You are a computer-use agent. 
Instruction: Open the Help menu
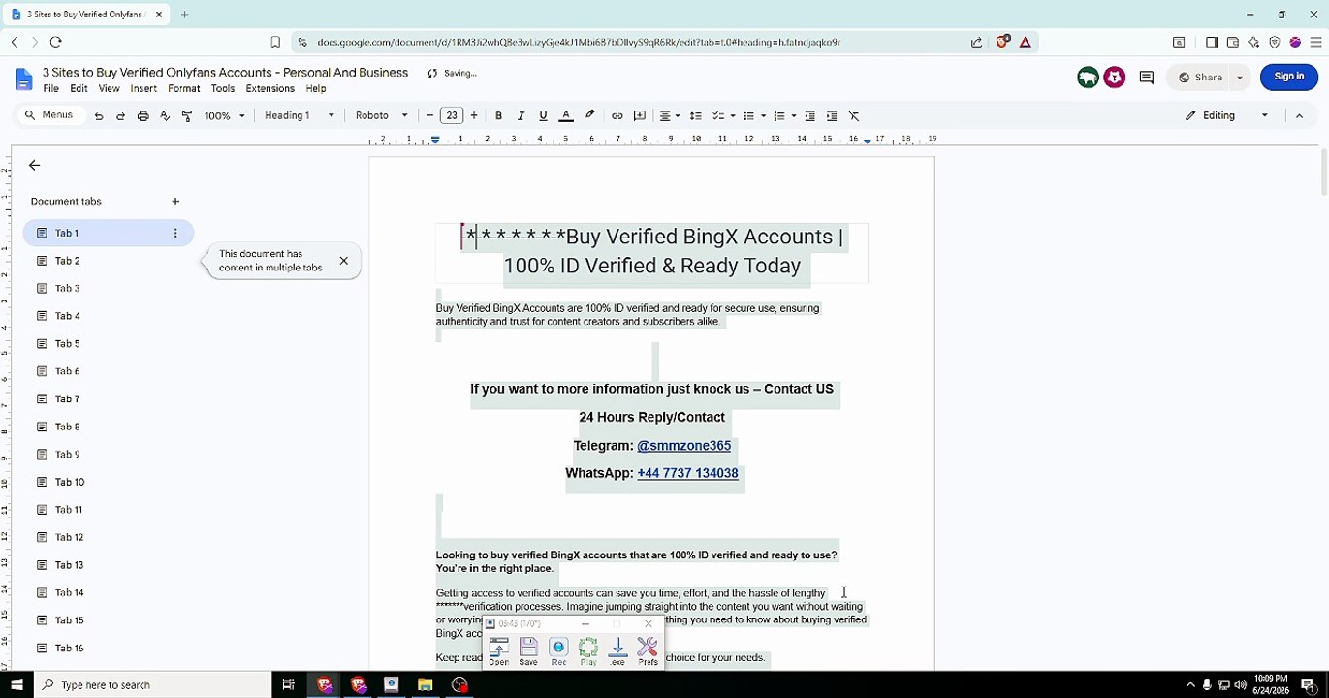(x=316, y=89)
